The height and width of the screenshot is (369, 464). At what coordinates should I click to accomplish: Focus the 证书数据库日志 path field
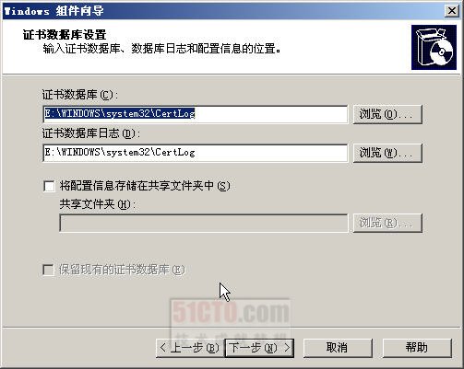(196, 153)
